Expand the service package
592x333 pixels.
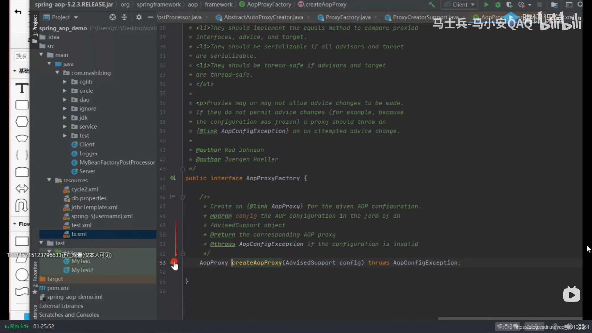point(65,126)
